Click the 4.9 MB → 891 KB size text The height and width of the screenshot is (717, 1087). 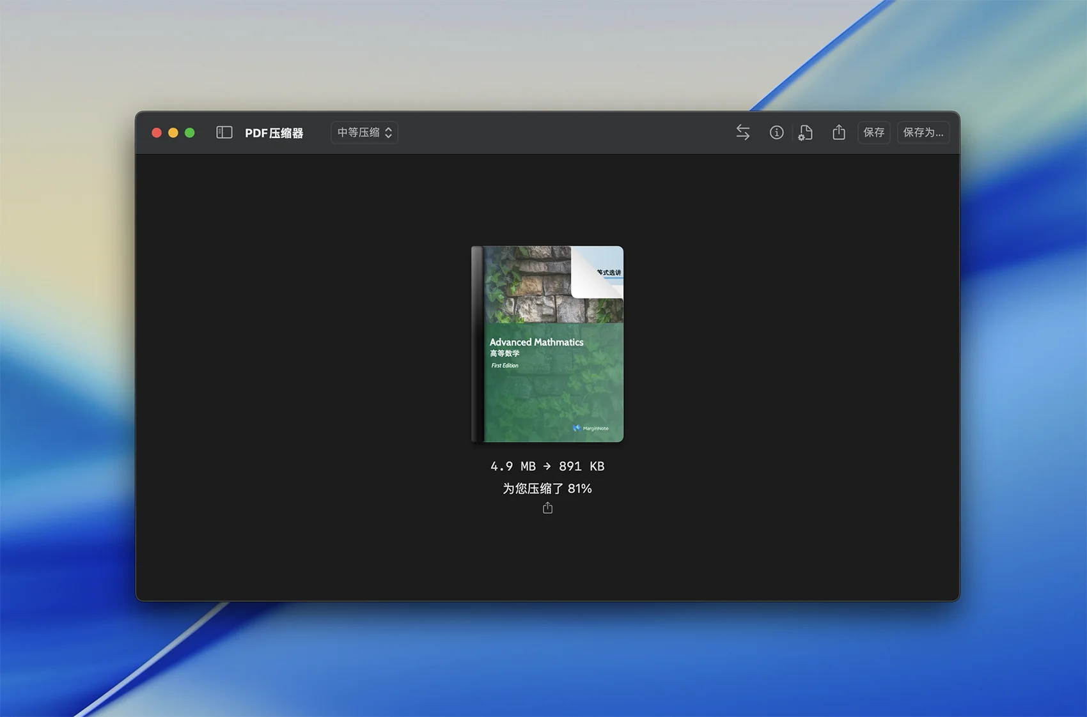(547, 466)
